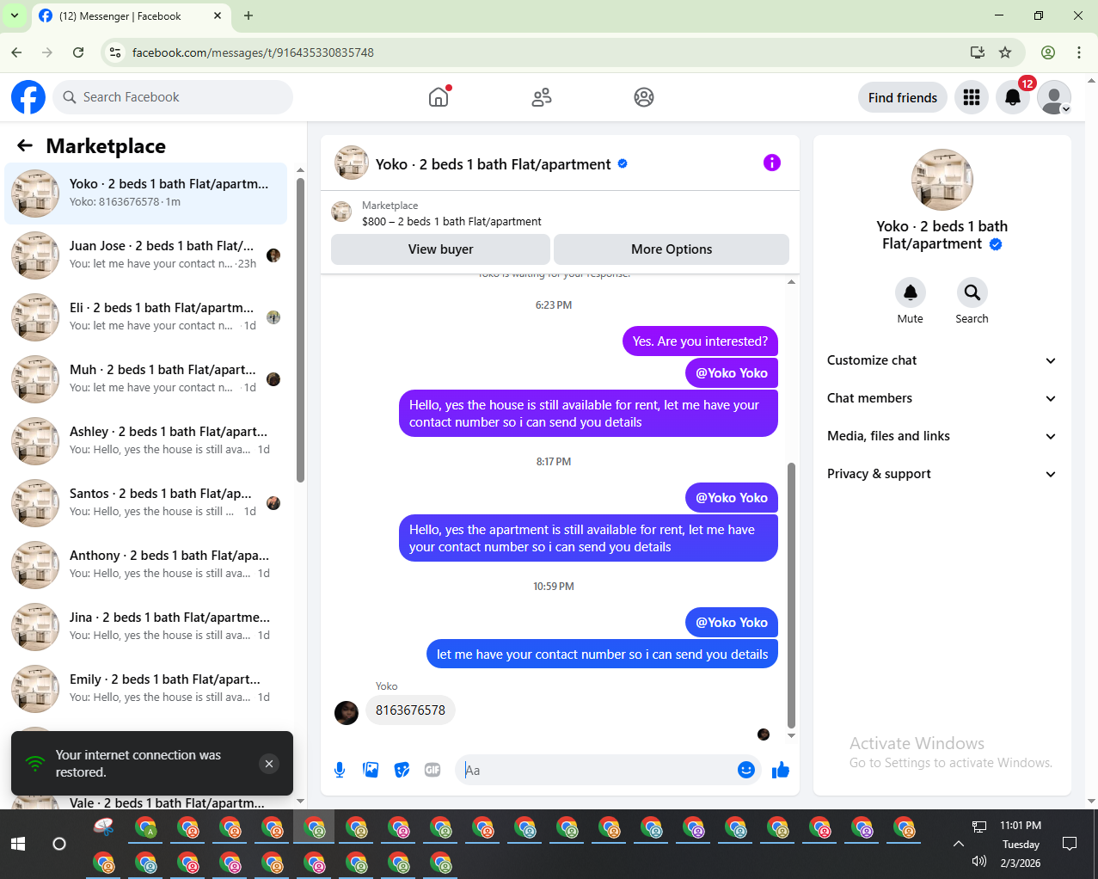The image size is (1098, 879).
Task: Open the Eli conversation
Action: 146,317
